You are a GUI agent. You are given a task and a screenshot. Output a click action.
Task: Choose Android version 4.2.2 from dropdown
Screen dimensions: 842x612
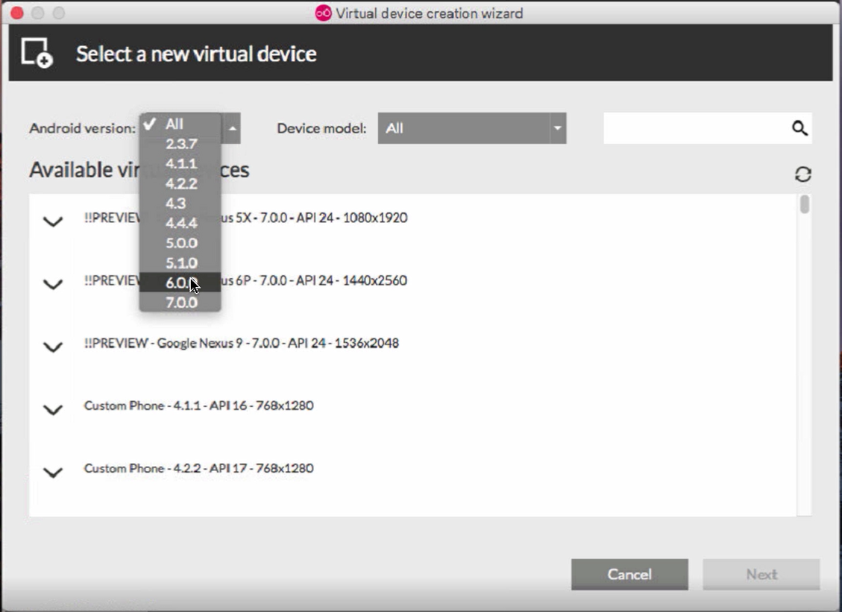(x=180, y=183)
